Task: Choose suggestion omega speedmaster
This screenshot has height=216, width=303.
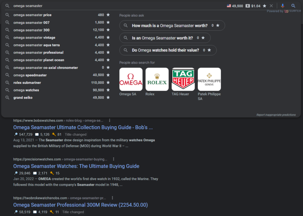Action: pyautogui.click(x=30, y=75)
